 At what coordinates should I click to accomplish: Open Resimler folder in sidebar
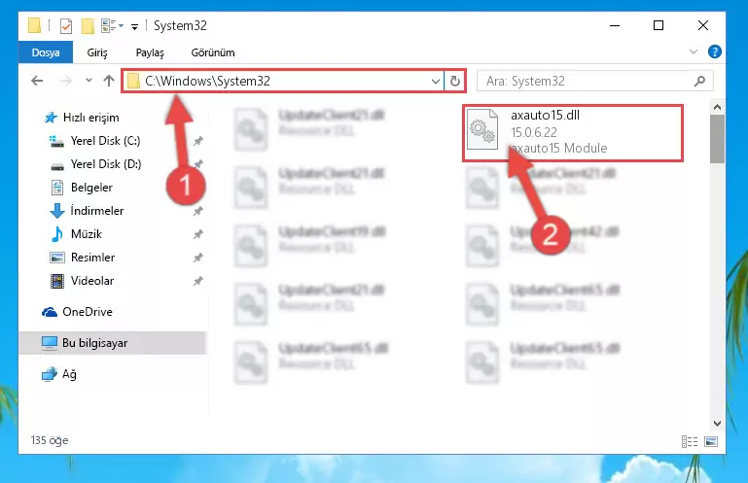92,258
